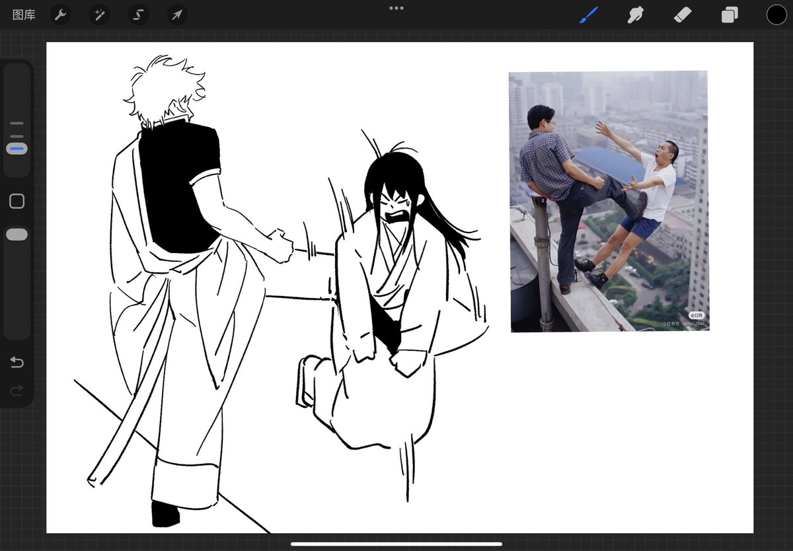Select the Transform arrow tool
The height and width of the screenshot is (551, 793).
pyautogui.click(x=177, y=15)
